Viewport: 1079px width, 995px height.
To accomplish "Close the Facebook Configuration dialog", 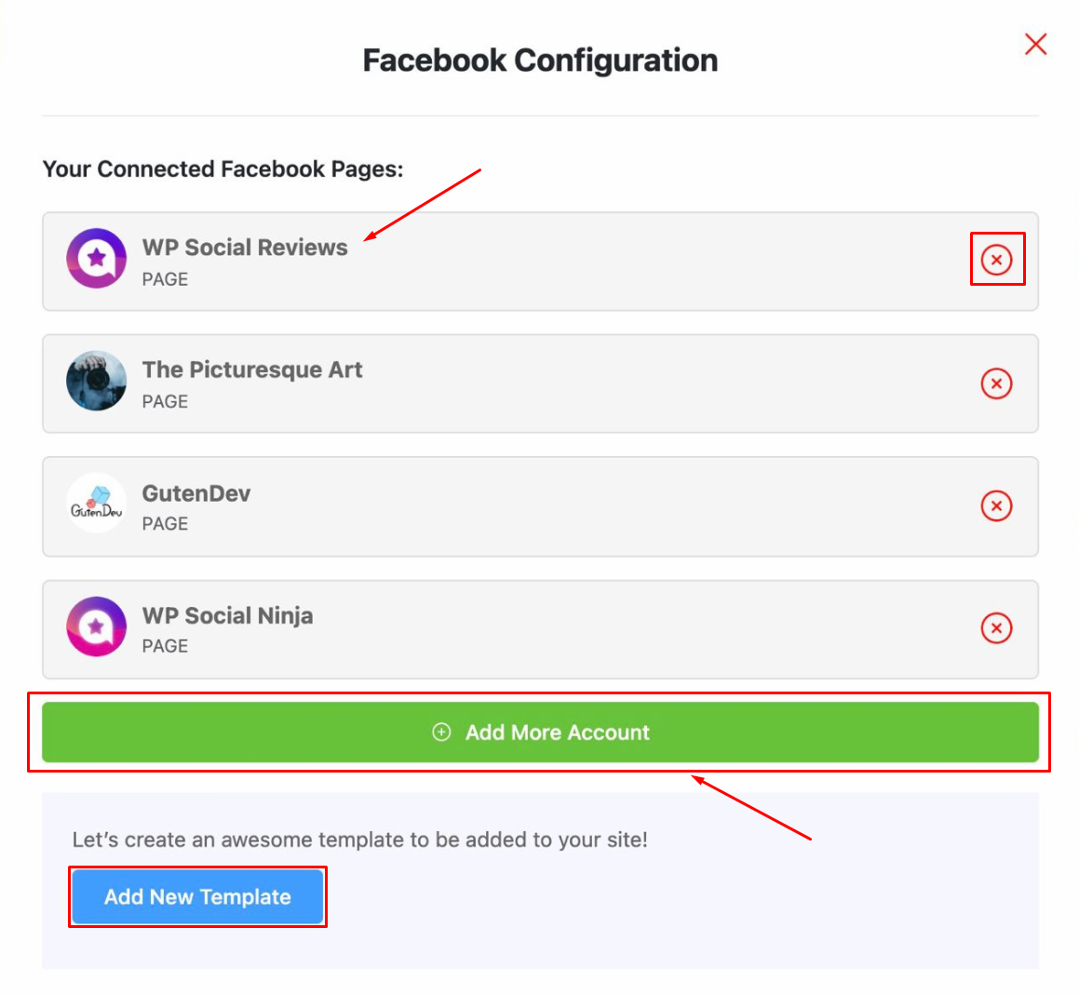I will (x=1035, y=44).
